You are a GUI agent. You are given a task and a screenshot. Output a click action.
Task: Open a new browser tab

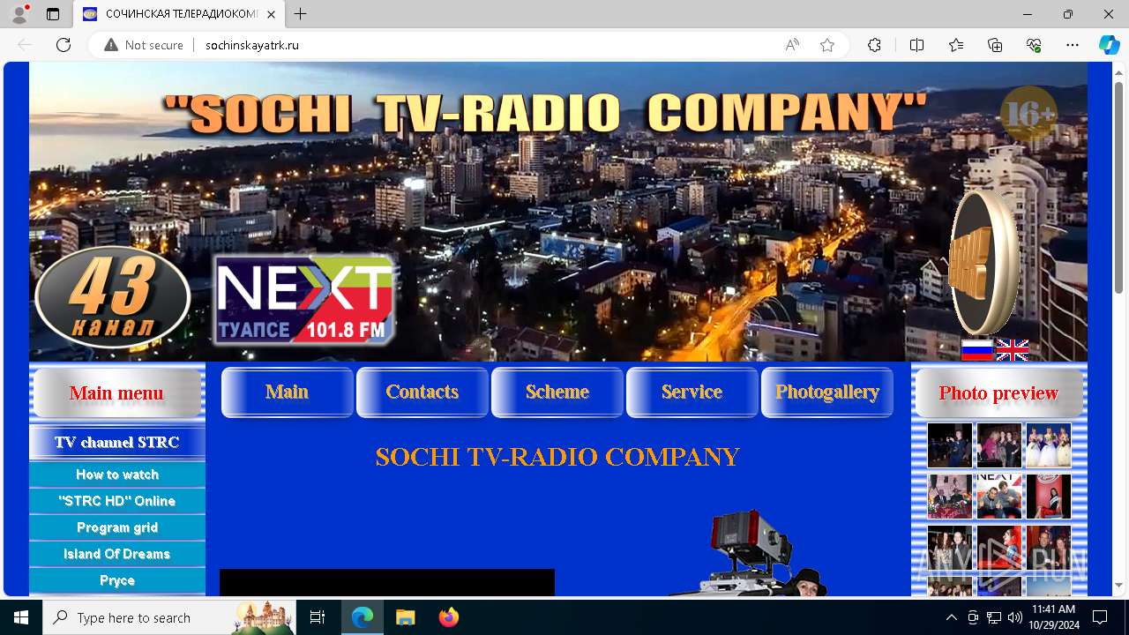tap(301, 14)
